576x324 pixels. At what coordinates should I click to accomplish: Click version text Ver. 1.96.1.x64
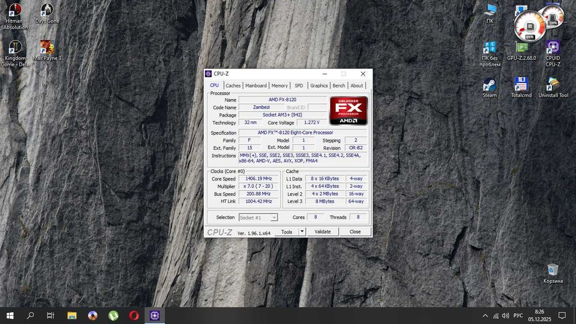point(254,233)
